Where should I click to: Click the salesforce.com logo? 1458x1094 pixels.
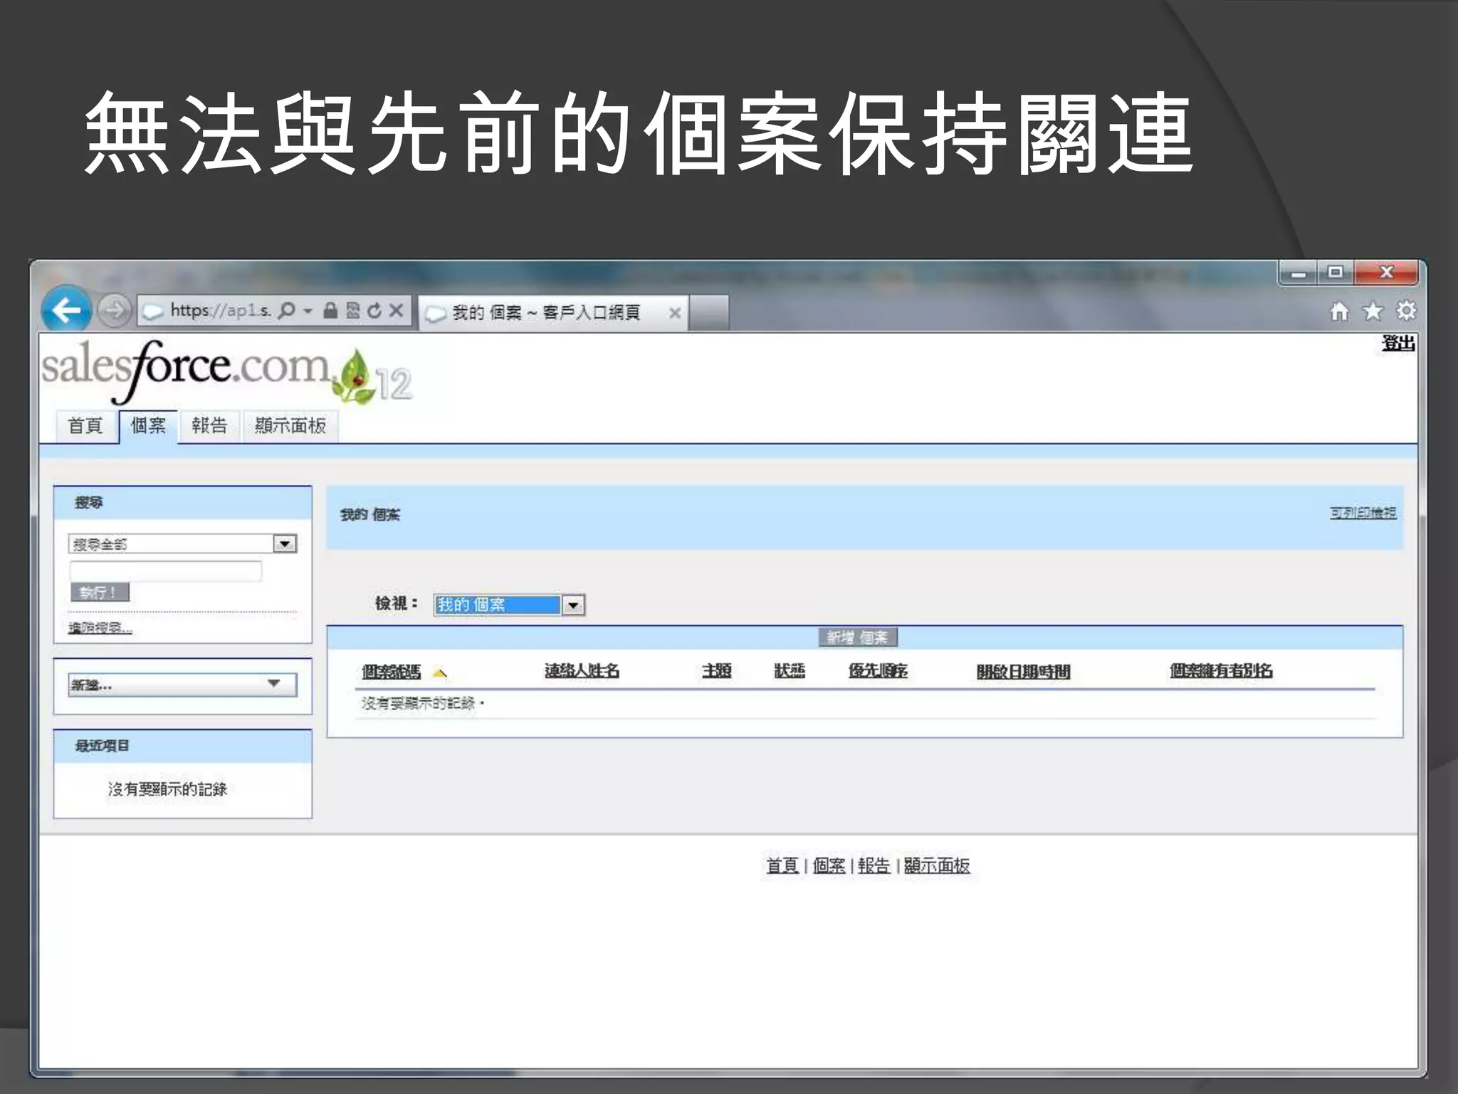226,372
